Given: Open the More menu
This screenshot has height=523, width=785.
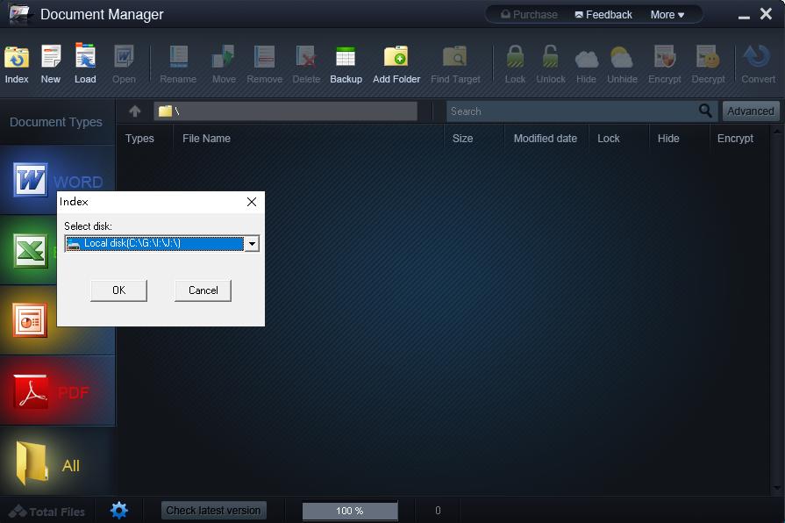Looking at the screenshot, I should coord(667,15).
